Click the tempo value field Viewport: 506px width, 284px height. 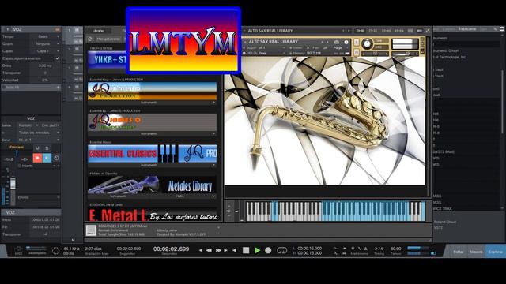tap(396, 248)
